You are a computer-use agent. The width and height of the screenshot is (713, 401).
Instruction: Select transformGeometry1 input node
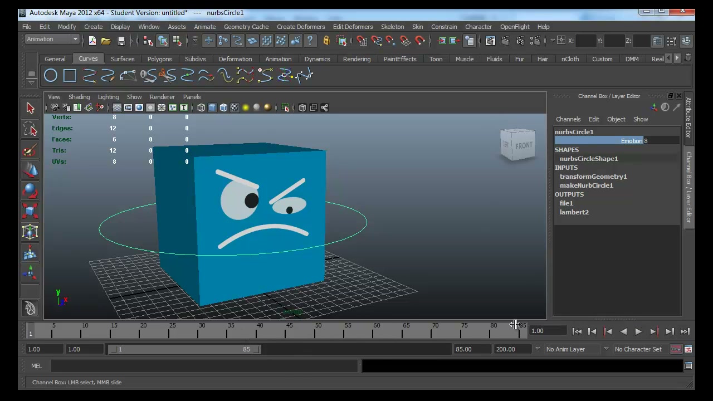click(593, 177)
